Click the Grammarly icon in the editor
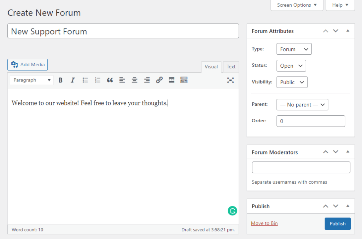The height and width of the screenshot is (239, 362). [232, 210]
